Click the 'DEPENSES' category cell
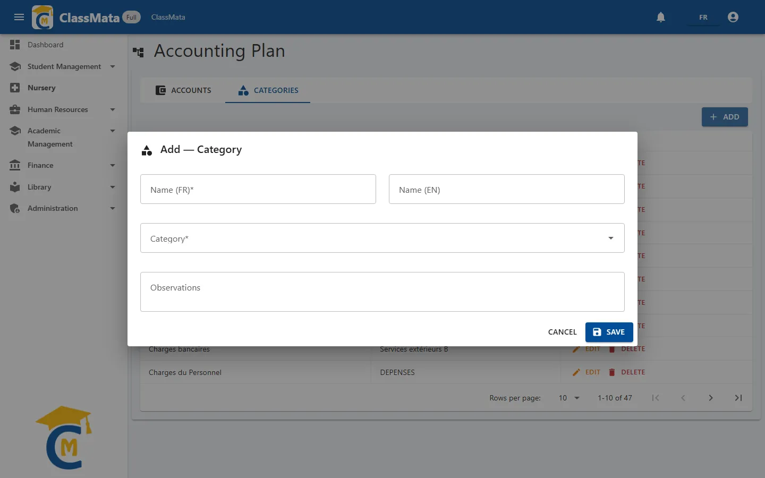The width and height of the screenshot is (765, 478). click(x=397, y=372)
